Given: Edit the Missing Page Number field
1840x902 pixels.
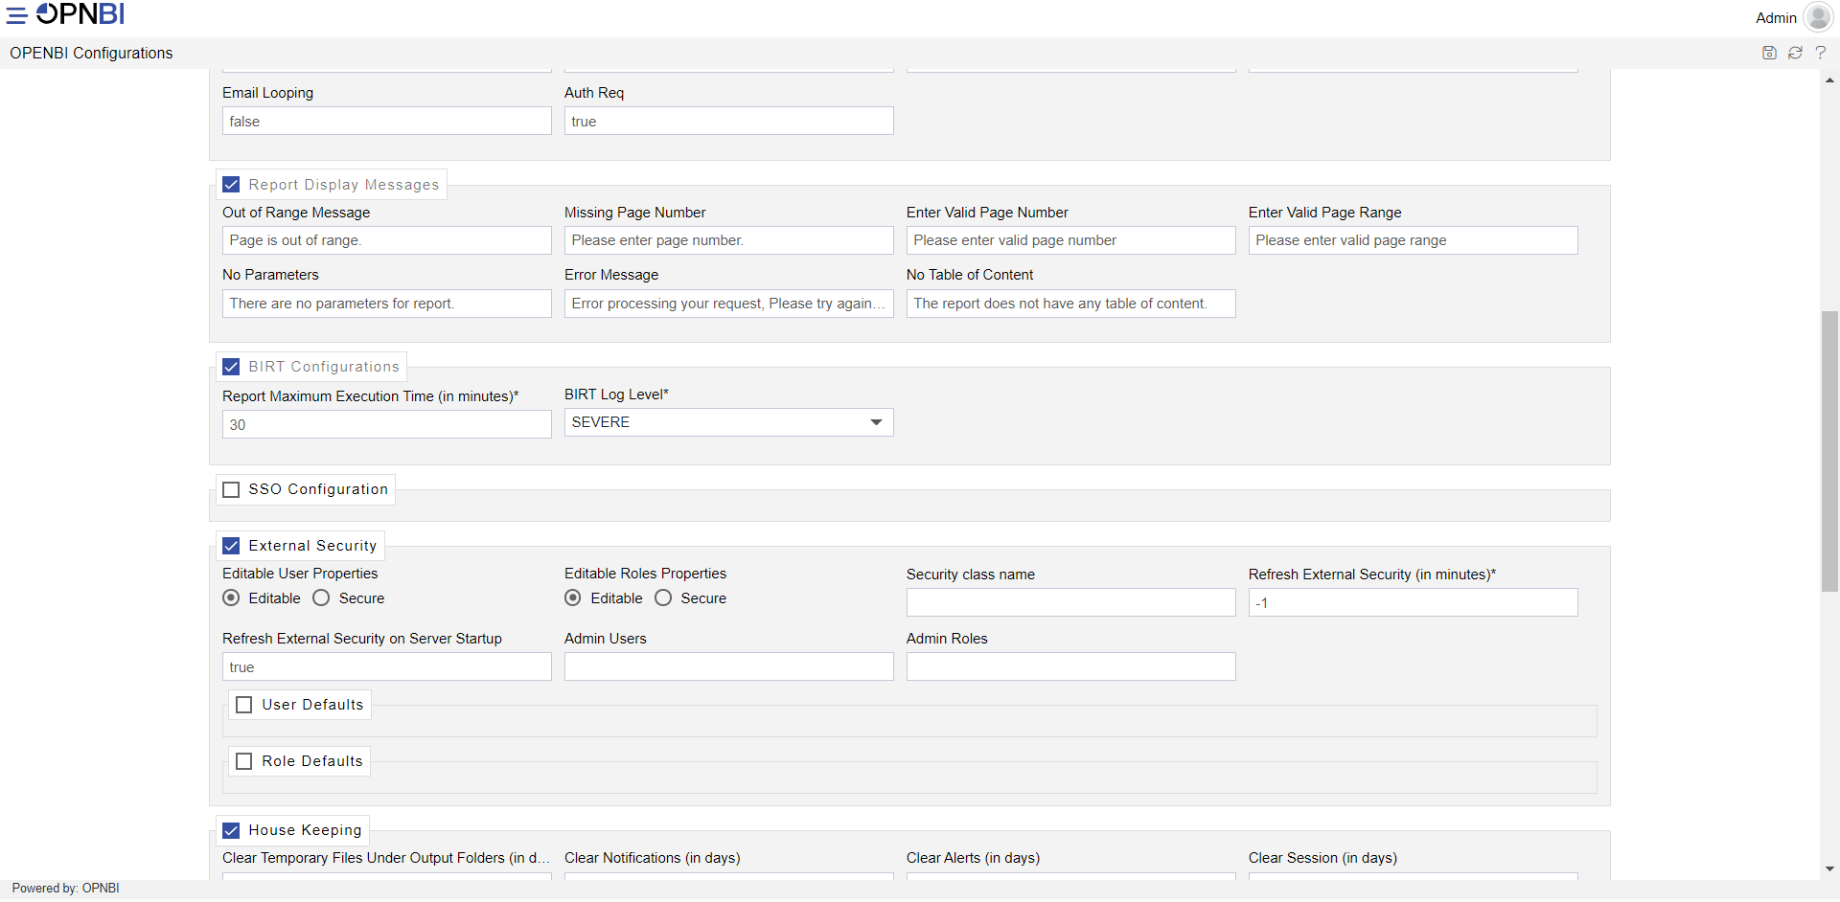Looking at the screenshot, I should point(728,240).
